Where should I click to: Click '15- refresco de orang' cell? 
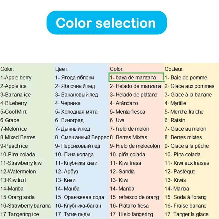tap(134, 197)
